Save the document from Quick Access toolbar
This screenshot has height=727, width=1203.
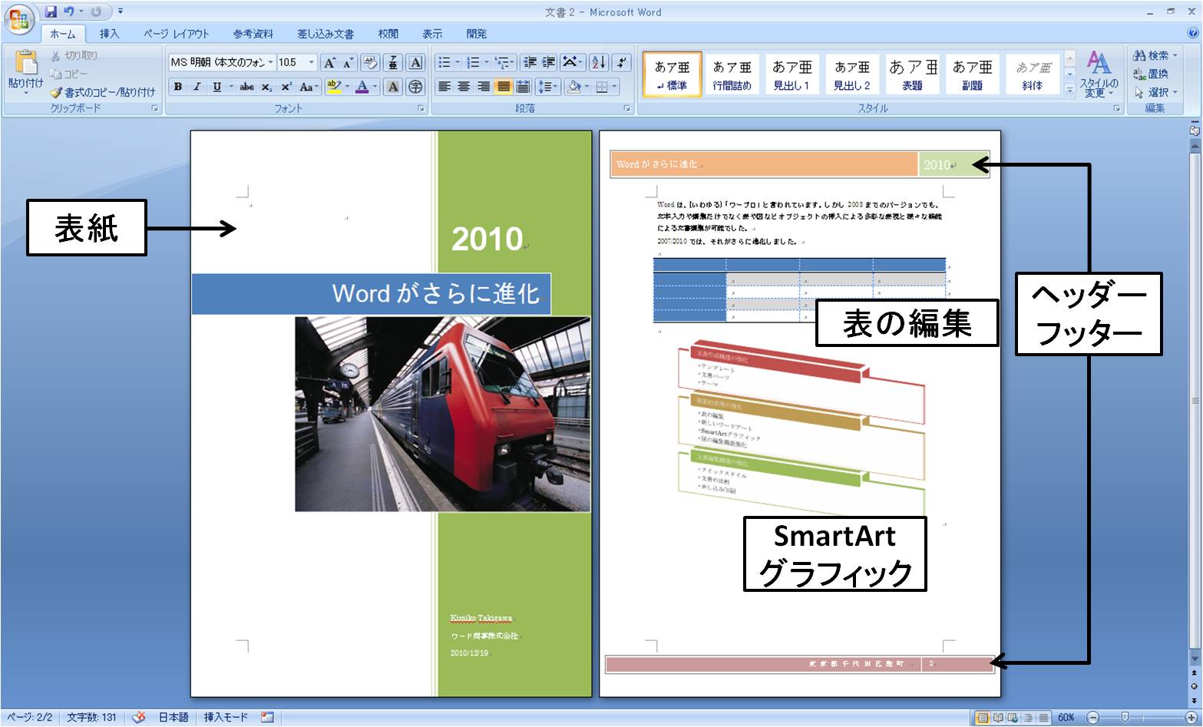(x=51, y=12)
